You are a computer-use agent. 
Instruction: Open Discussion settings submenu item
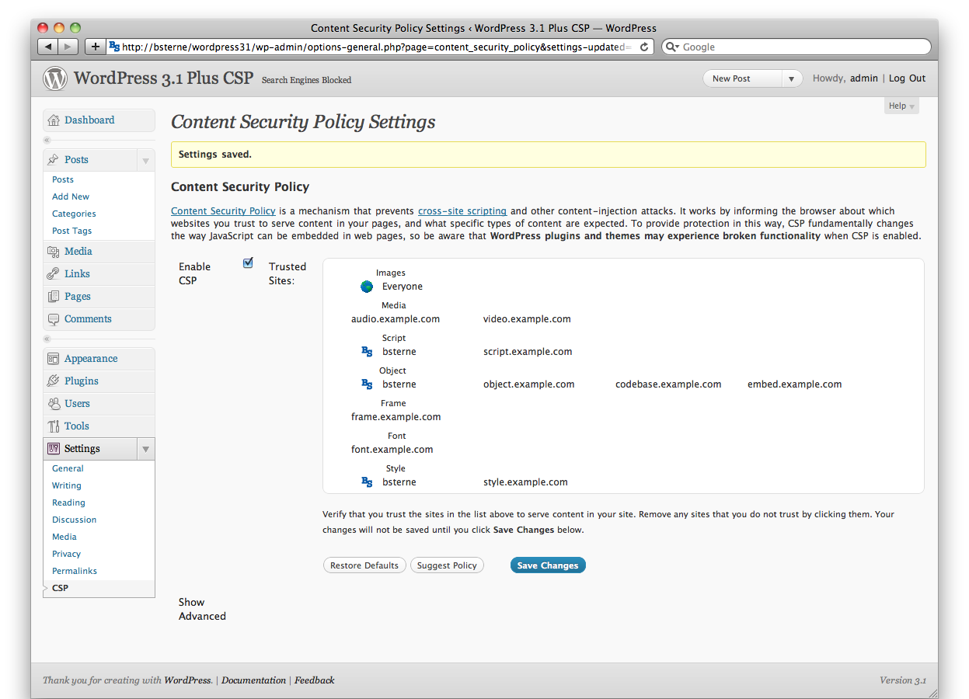tap(75, 520)
